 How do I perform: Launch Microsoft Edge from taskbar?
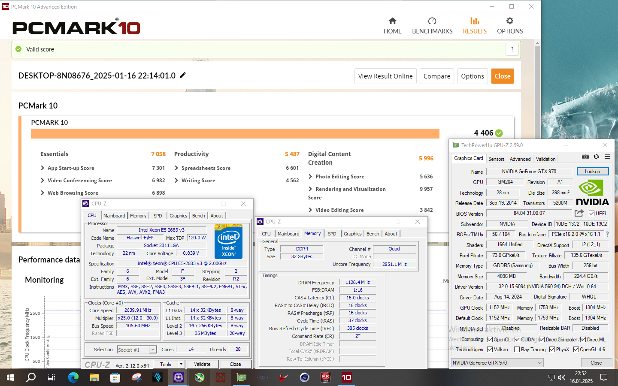point(73,377)
